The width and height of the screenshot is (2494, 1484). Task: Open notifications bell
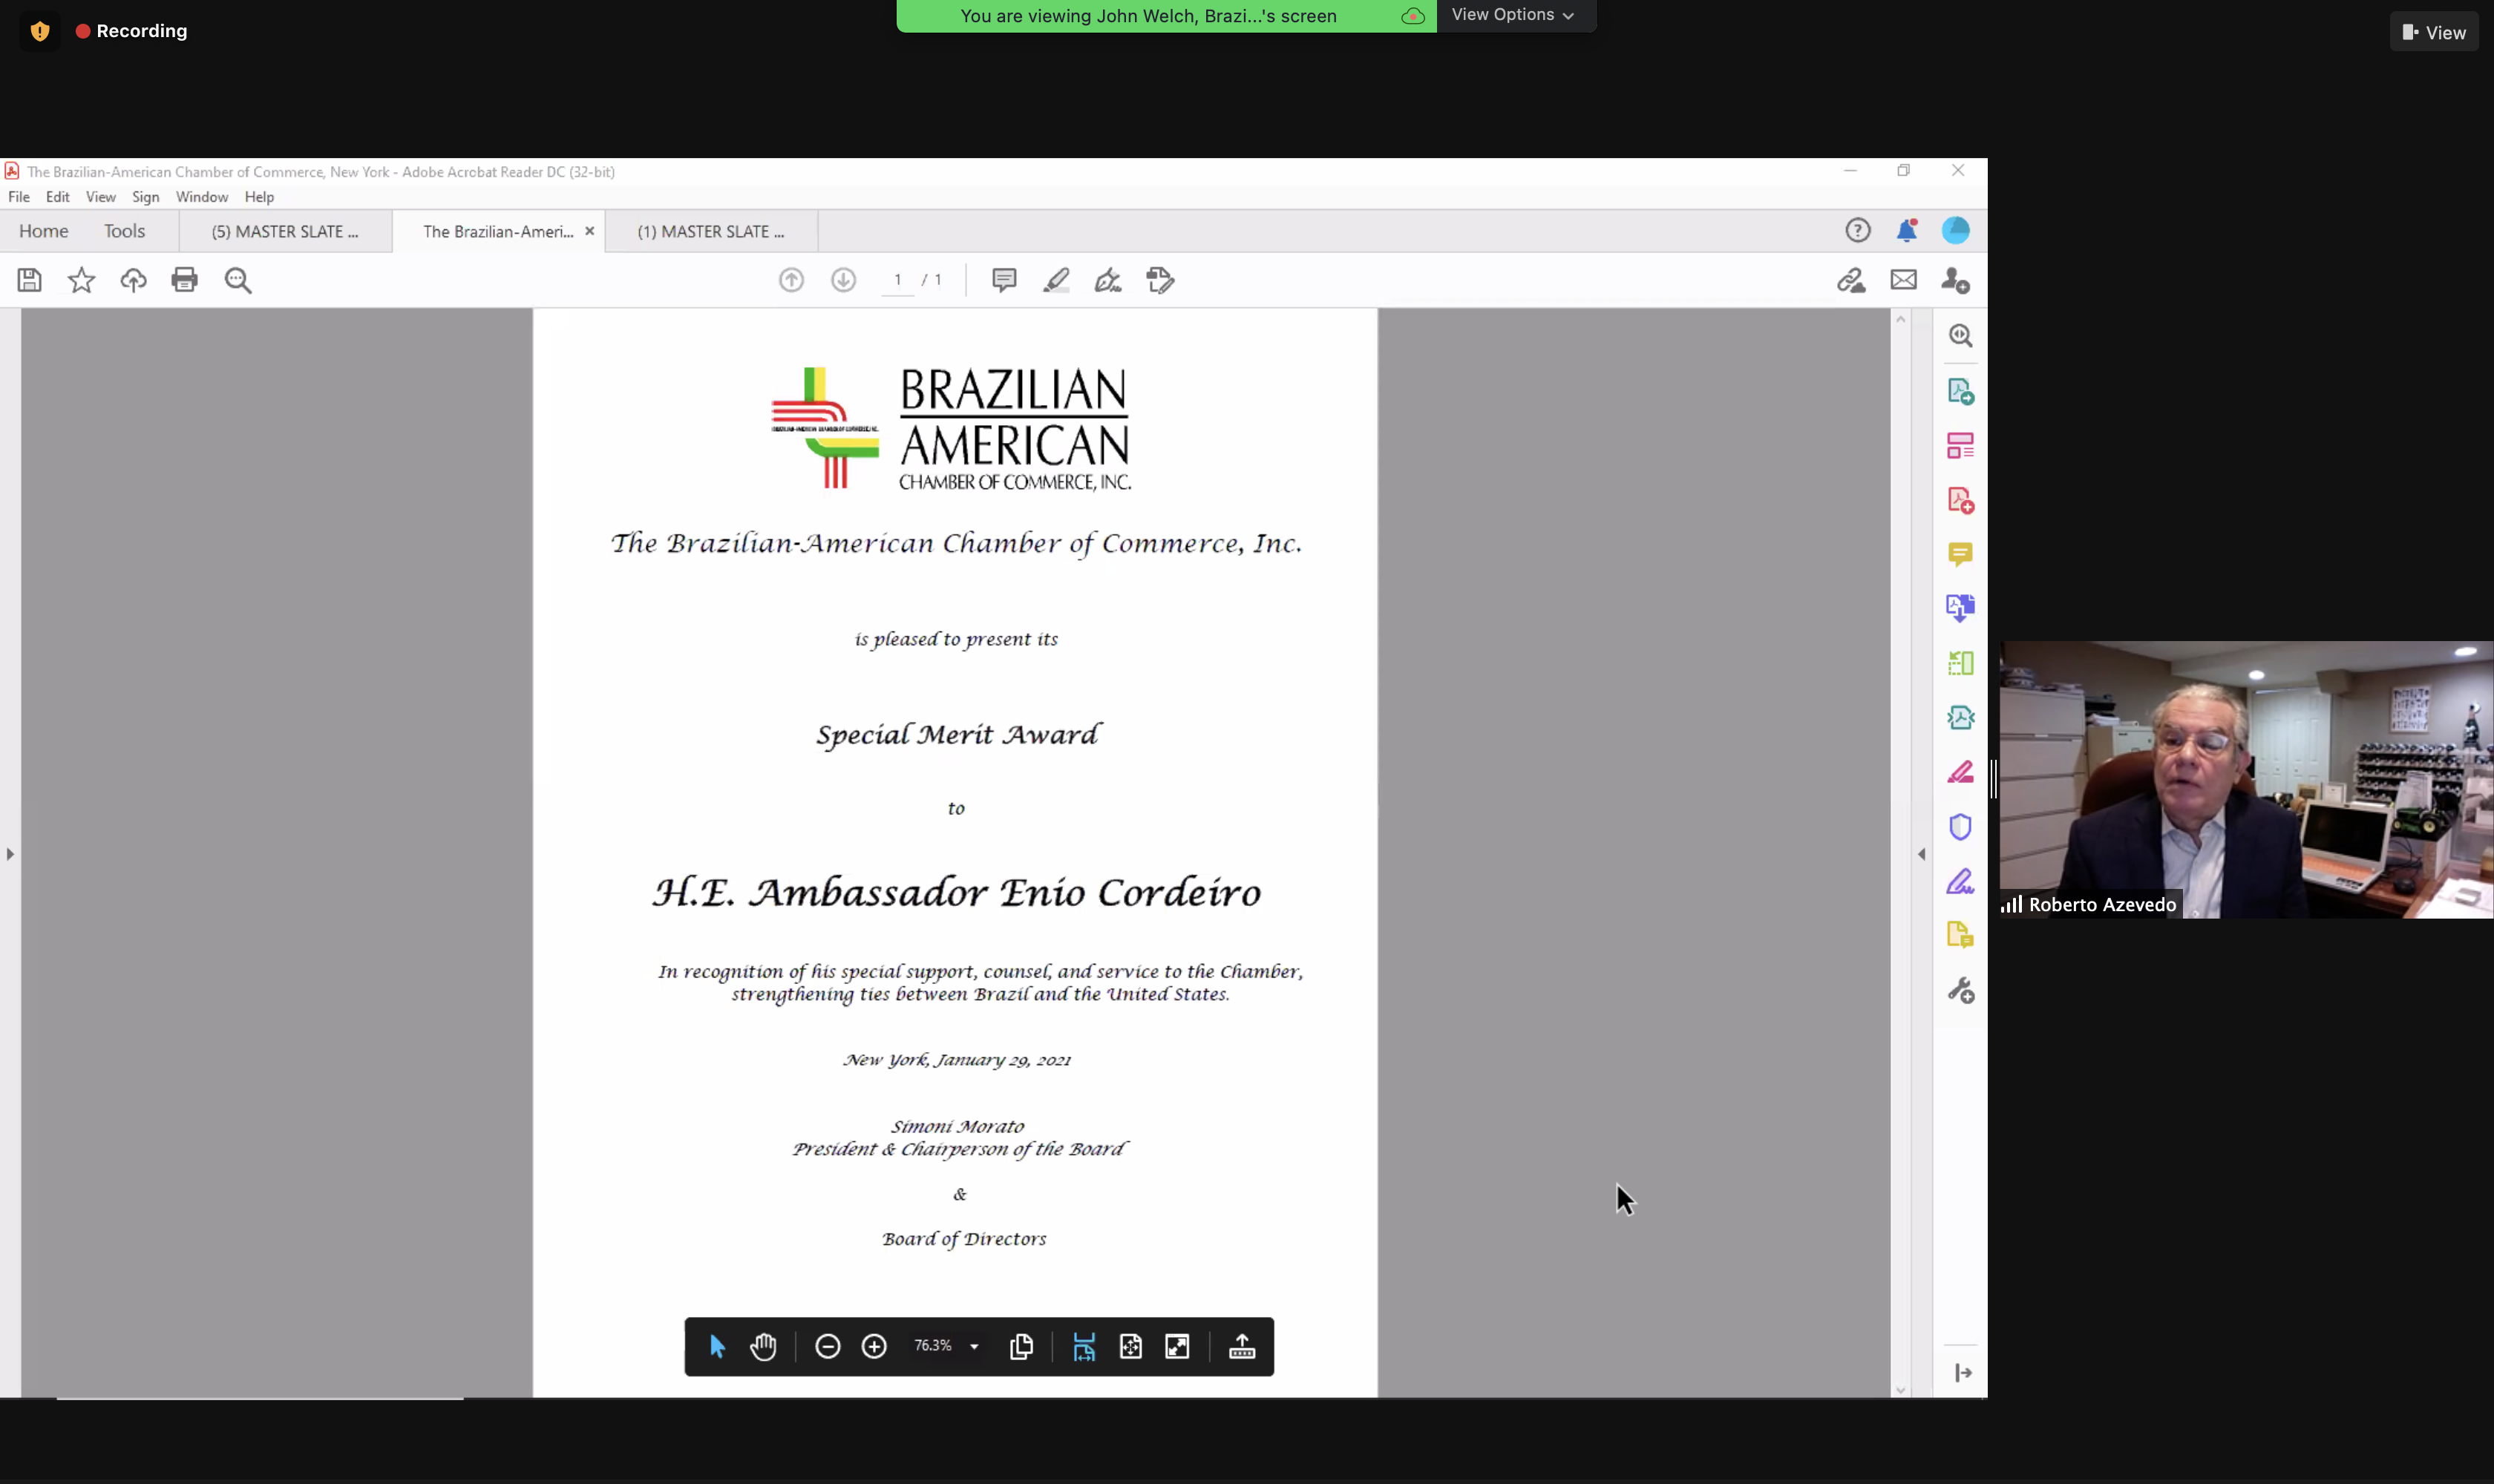point(1906,231)
